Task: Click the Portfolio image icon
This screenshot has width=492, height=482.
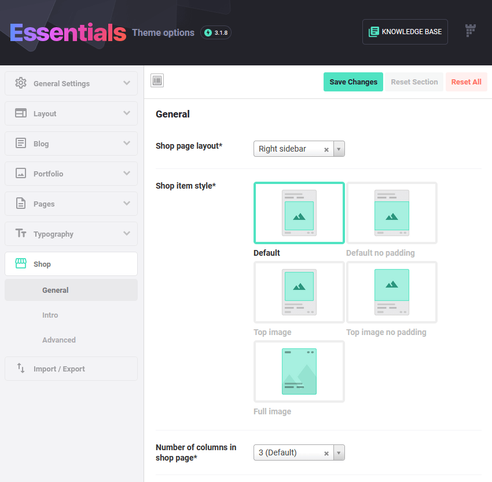Action: point(21,174)
